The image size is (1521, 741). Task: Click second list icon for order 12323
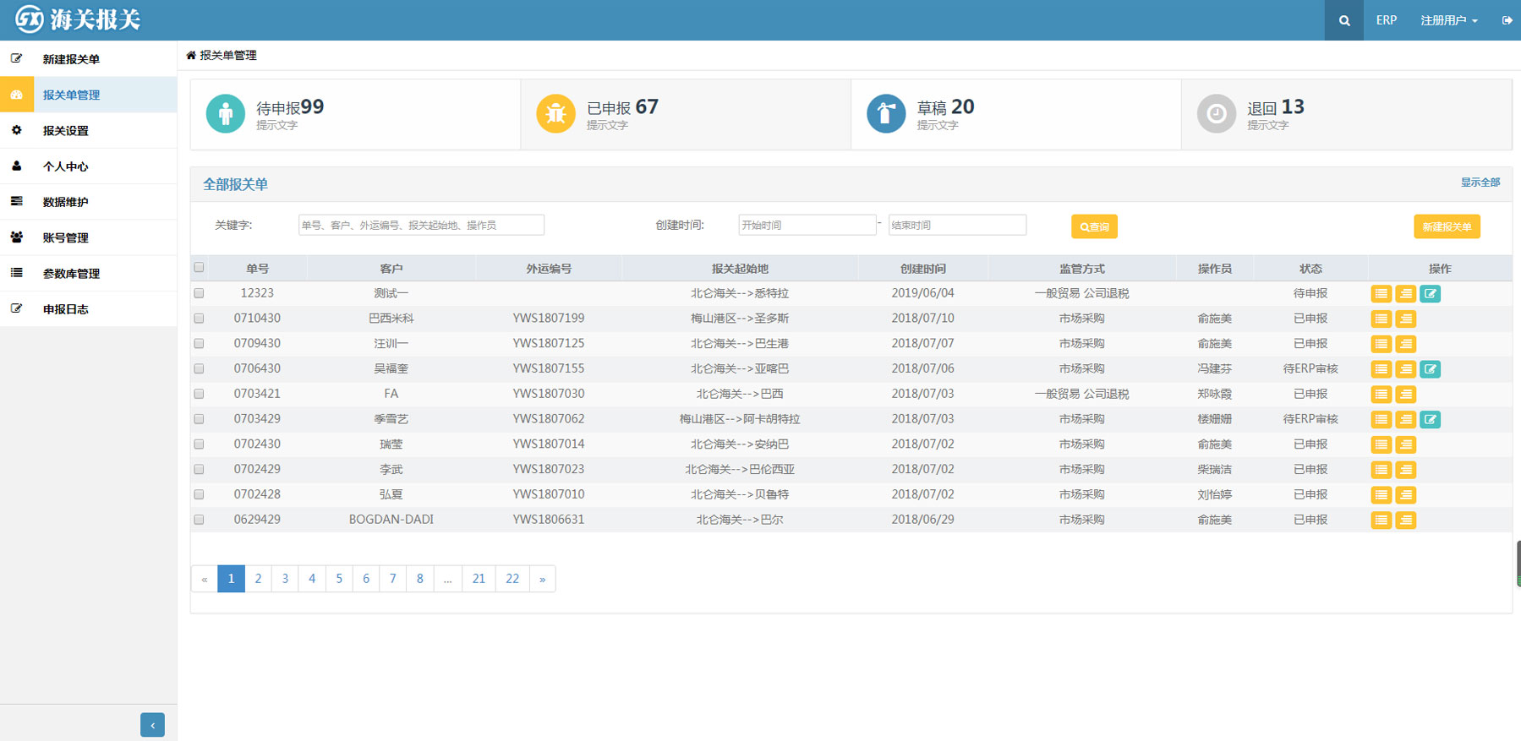click(1405, 294)
